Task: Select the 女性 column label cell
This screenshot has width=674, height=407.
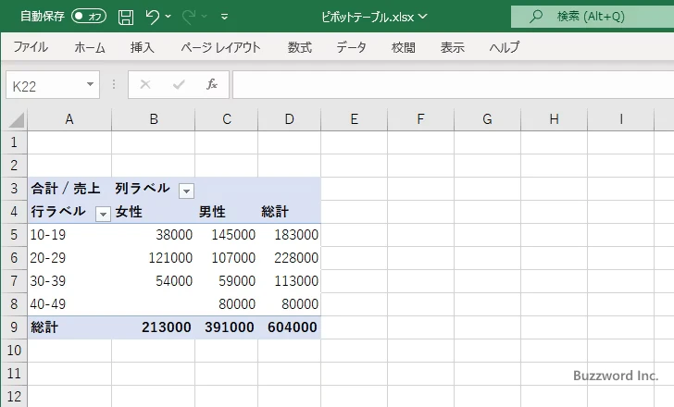Action: (x=154, y=212)
